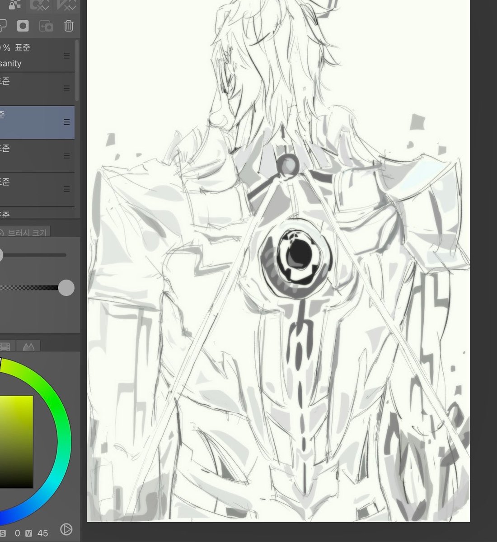Click the S saturation label
Screen dimensions: 497x542
coord(2,533)
